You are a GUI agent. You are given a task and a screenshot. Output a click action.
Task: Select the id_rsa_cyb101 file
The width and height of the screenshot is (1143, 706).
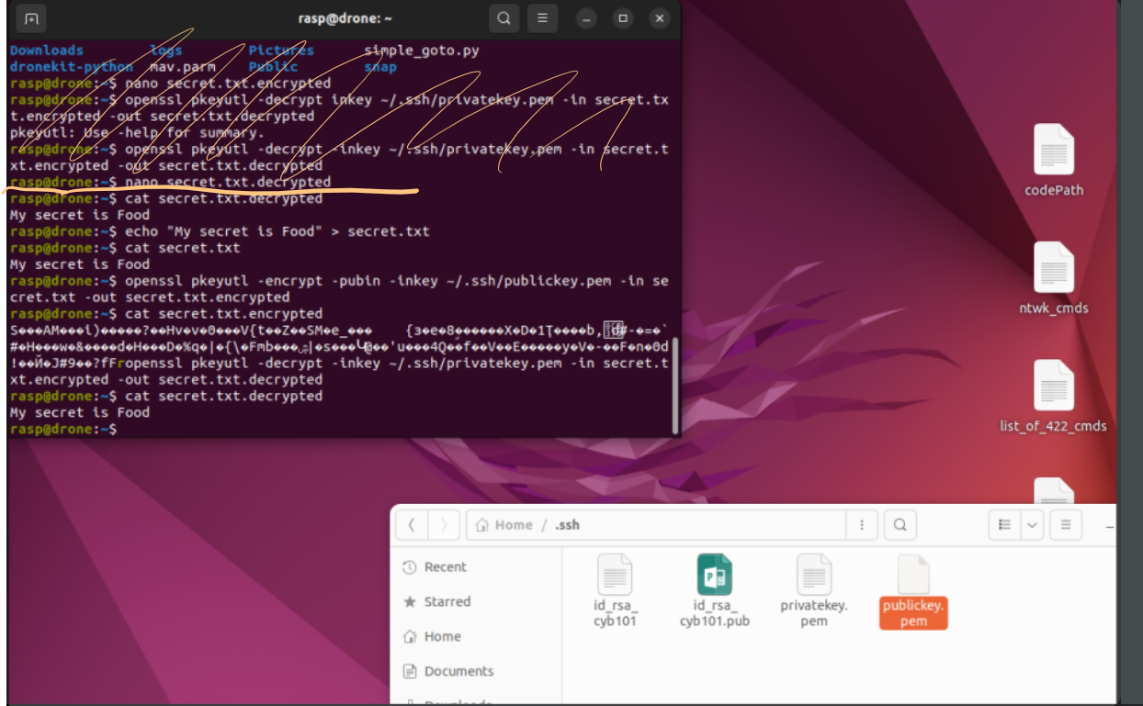pos(615,590)
